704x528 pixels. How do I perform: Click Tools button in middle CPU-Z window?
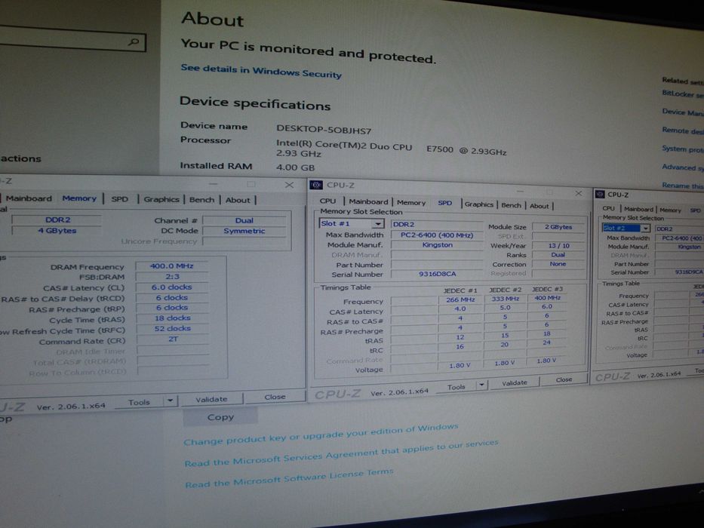[x=457, y=387]
